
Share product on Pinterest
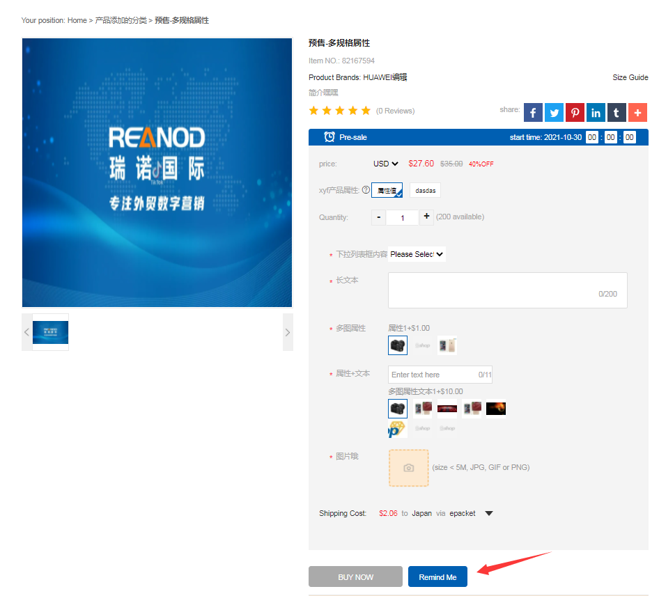point(575,113)
